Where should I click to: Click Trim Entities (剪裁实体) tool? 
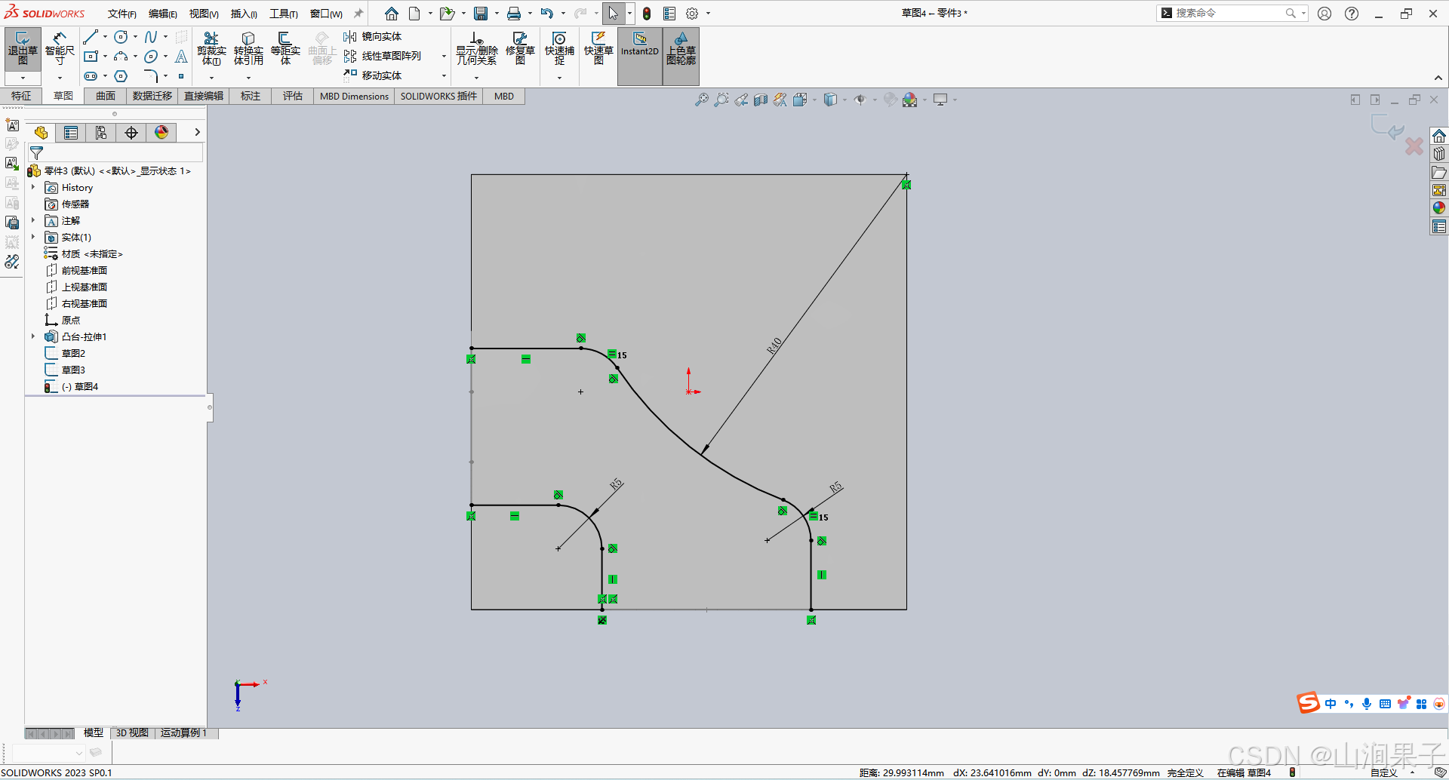pyautogui.click(x=211, y=49)
